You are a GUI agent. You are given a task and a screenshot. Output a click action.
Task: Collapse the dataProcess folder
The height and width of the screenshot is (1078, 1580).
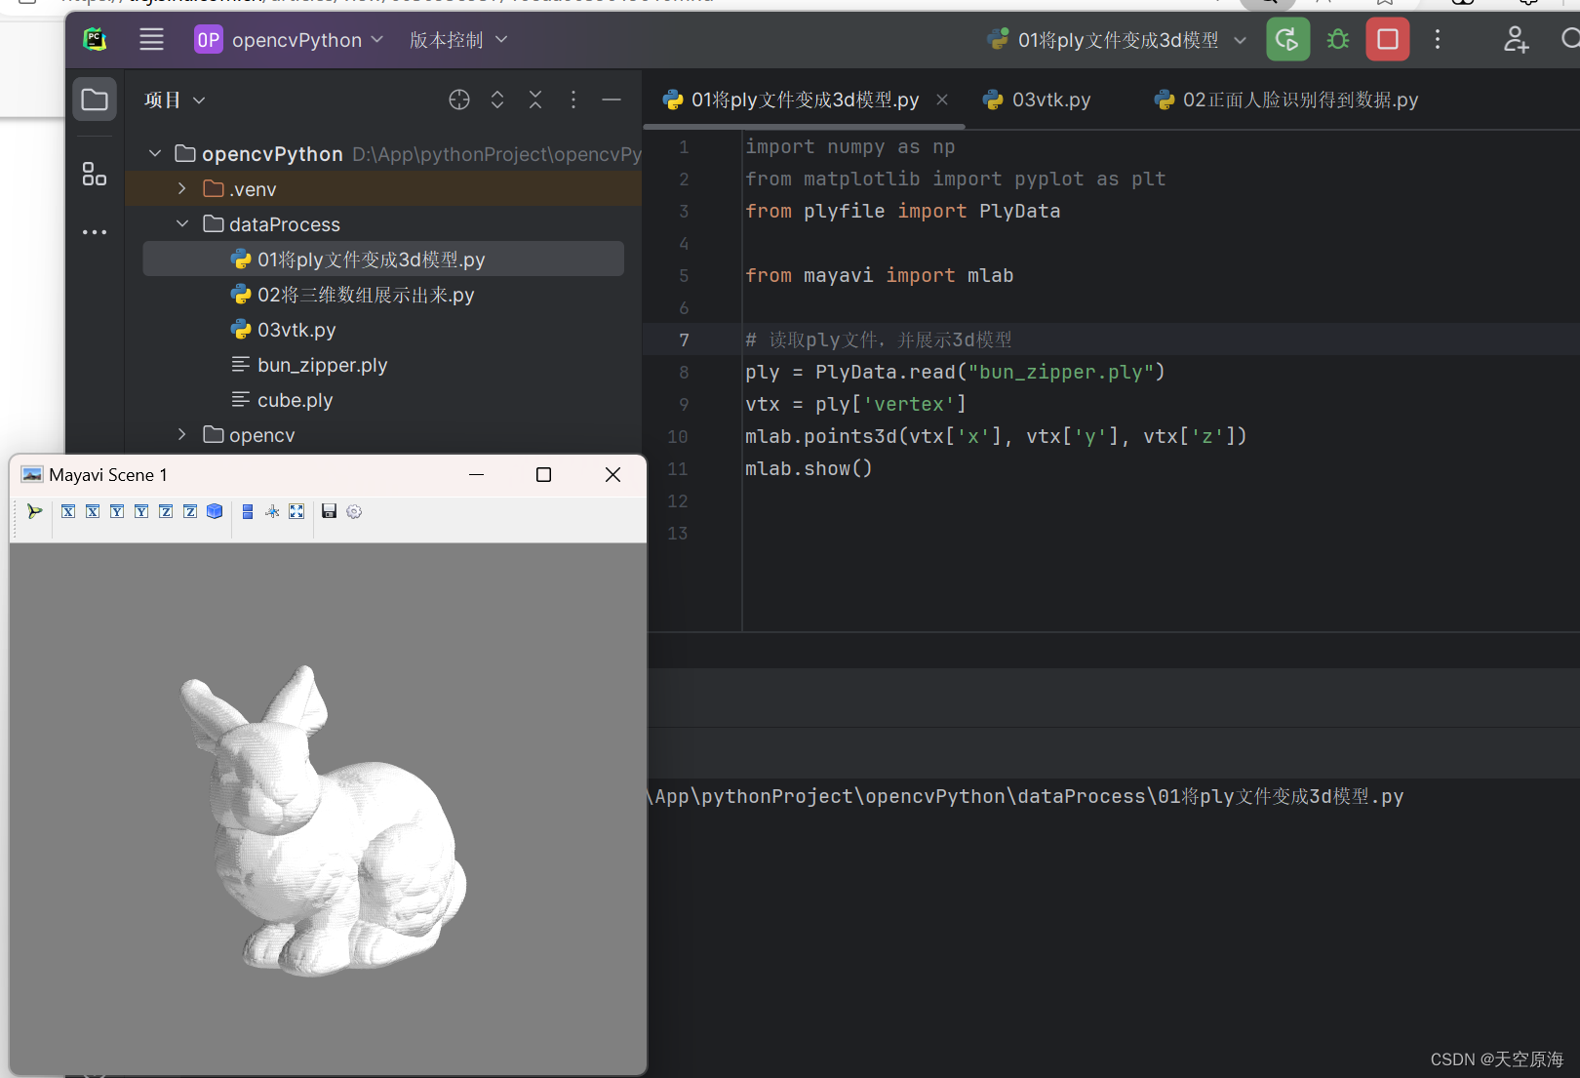pos(181,223)
